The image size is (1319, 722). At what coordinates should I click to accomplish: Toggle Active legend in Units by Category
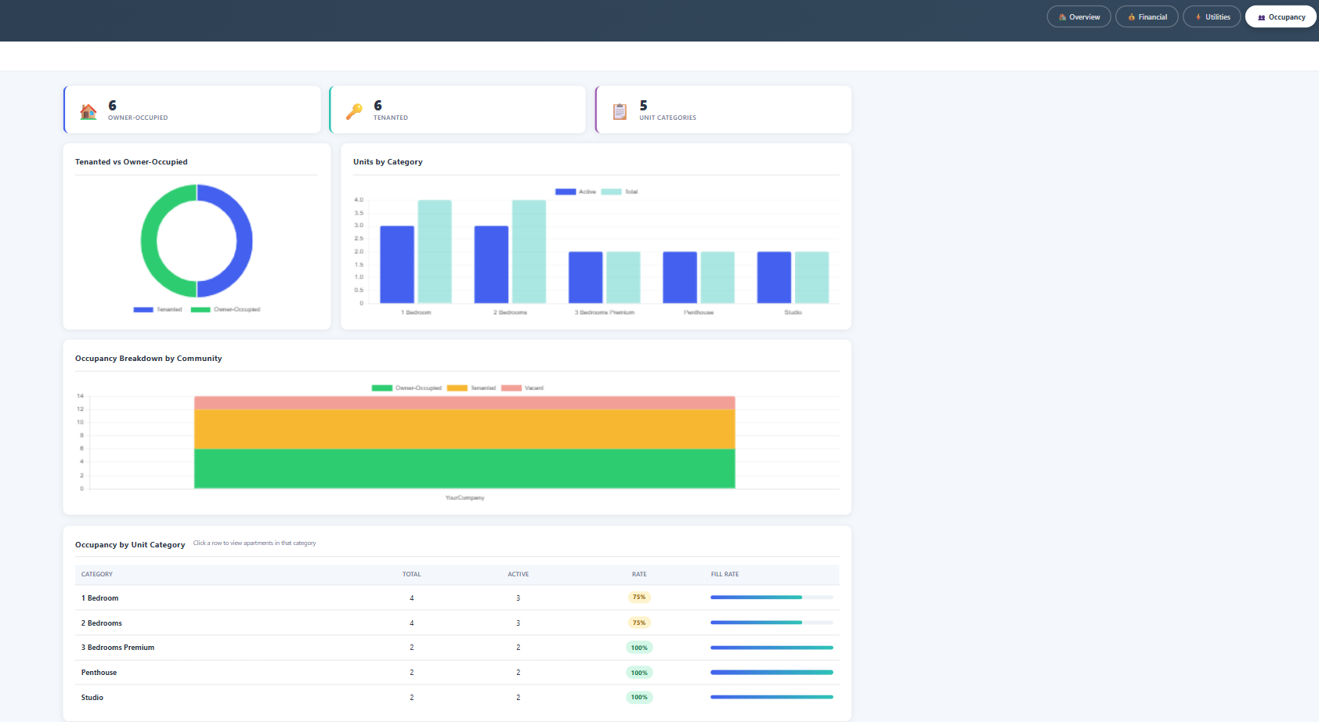coord(576,192)
